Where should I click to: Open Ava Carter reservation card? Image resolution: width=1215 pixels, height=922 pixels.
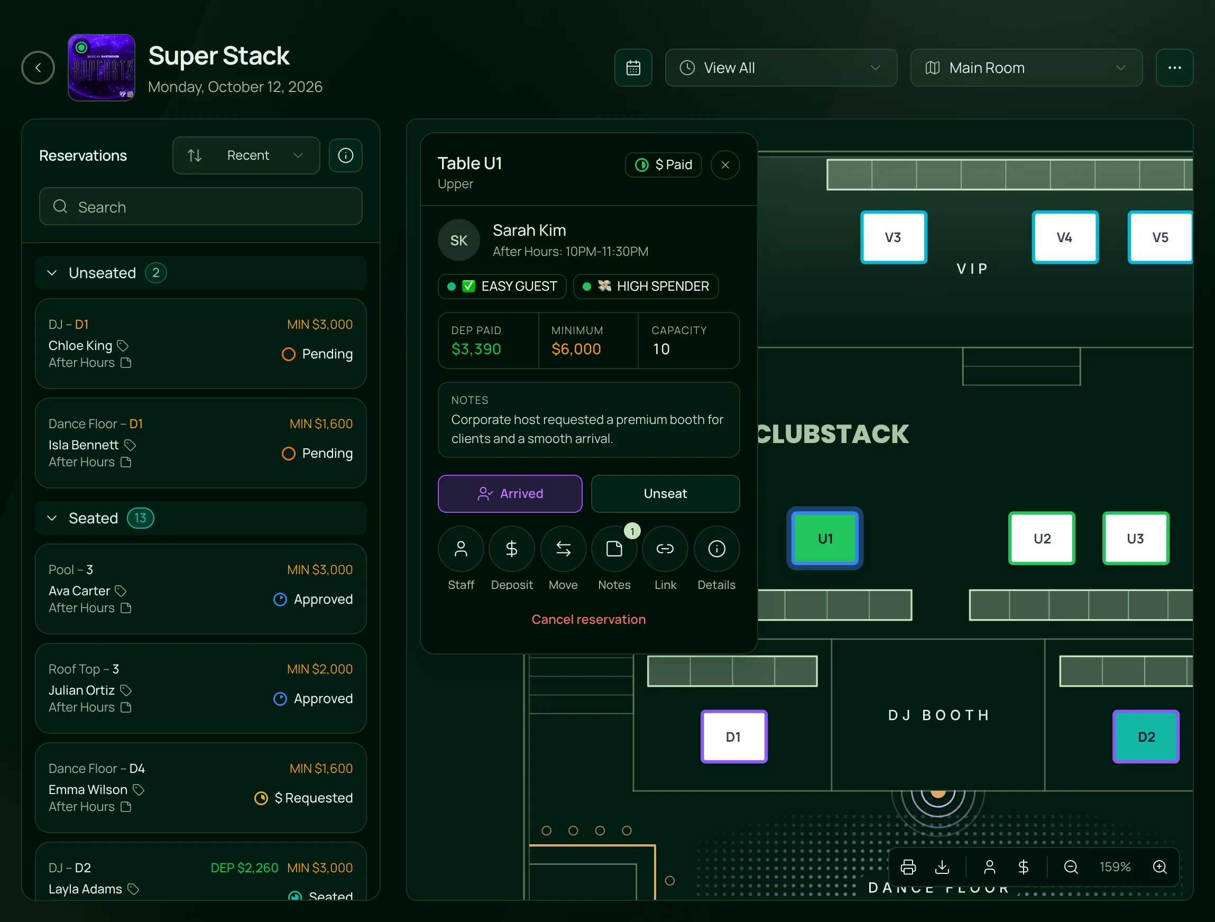pos(200,589)
